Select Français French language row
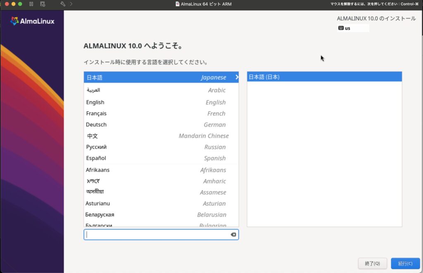 pos(161,113)
